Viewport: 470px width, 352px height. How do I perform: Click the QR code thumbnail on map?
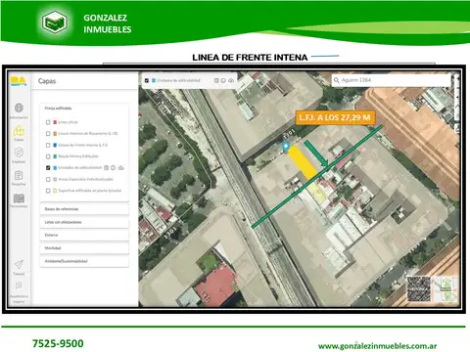[418, 288]
